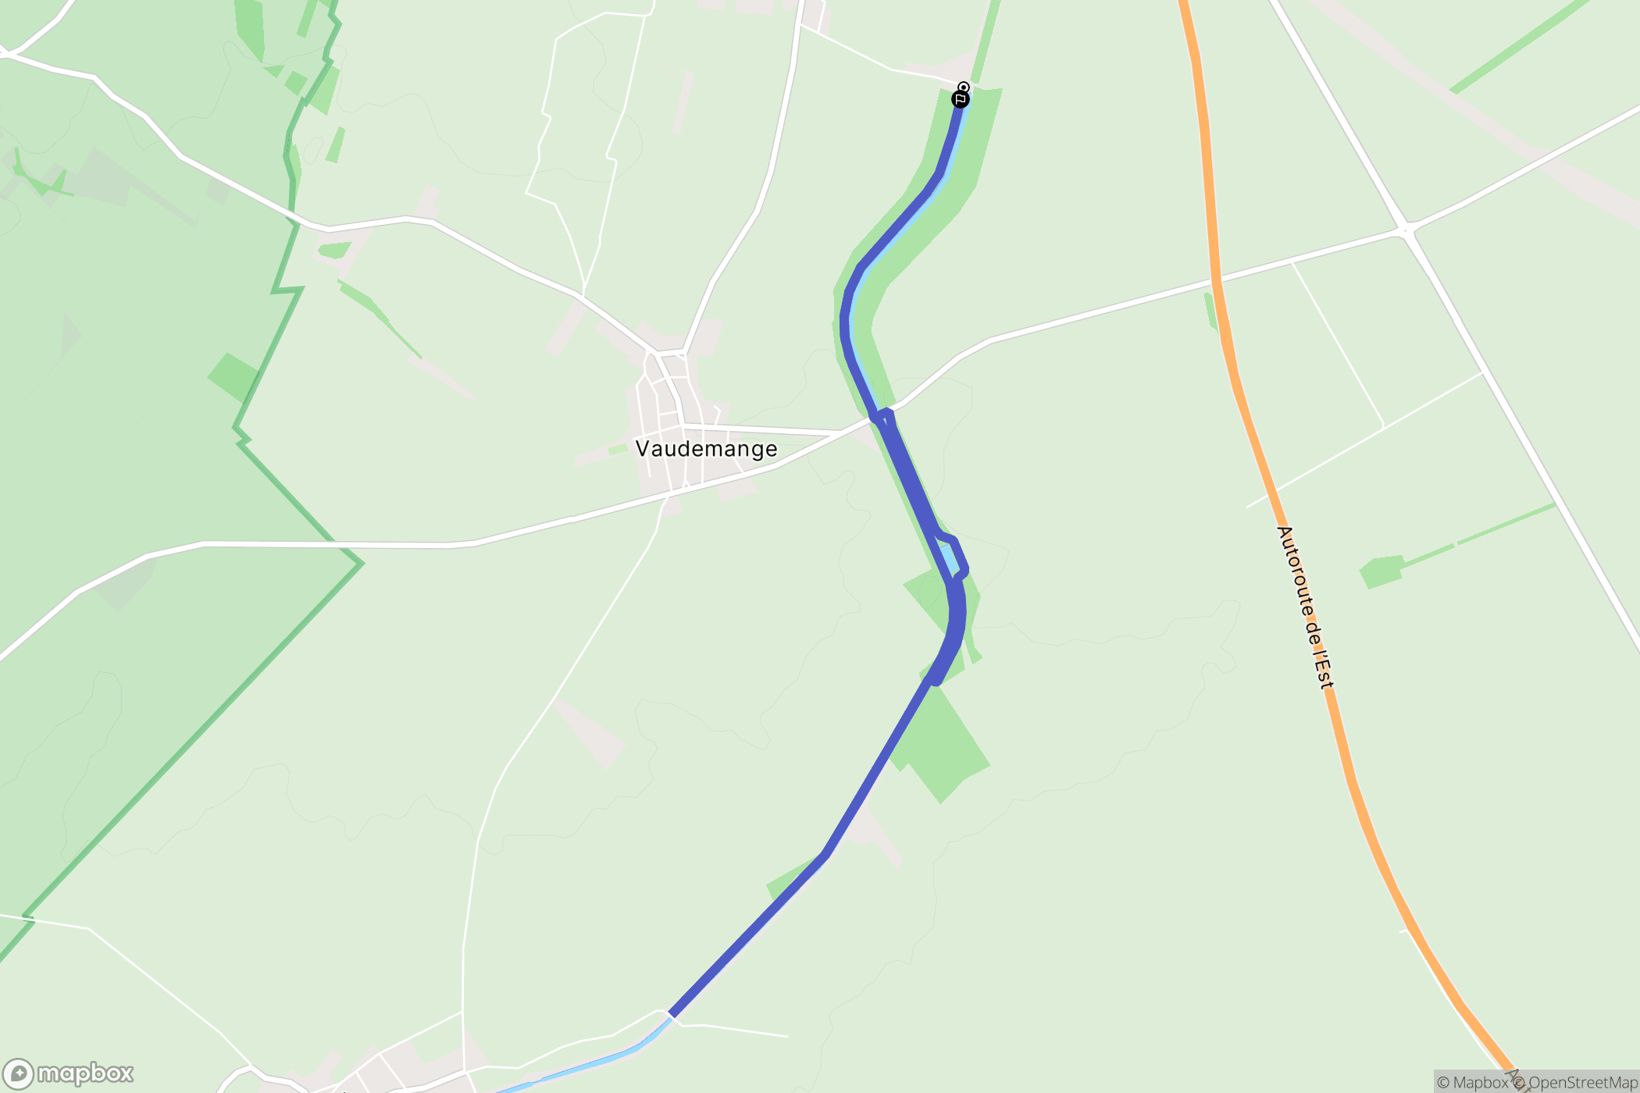Select the white circle start marker

(x=964, y=87)
